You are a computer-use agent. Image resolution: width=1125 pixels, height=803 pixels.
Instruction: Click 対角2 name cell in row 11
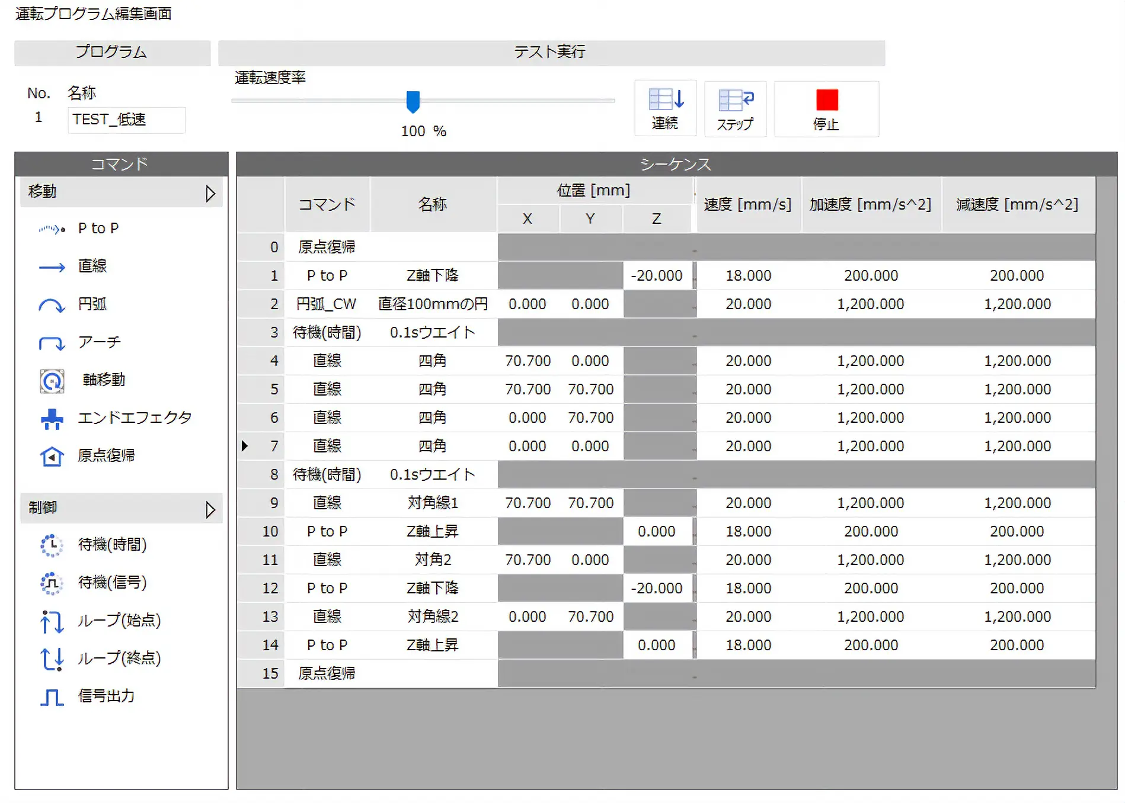tap(433, 560)
